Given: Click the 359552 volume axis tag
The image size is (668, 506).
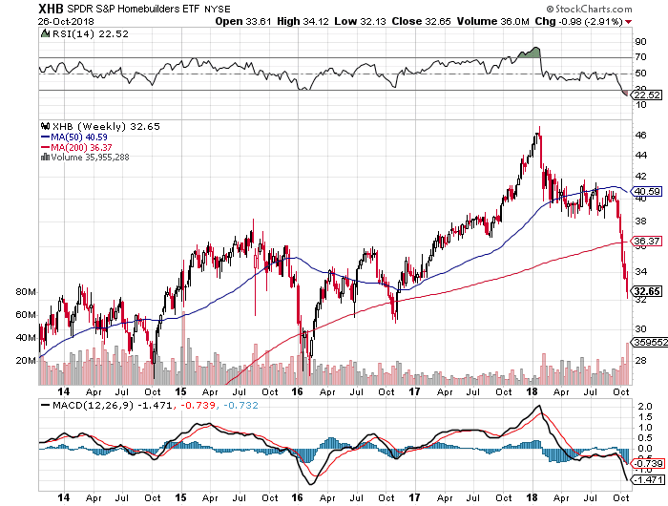Looking at the screenshot, I should pos(650,342).
